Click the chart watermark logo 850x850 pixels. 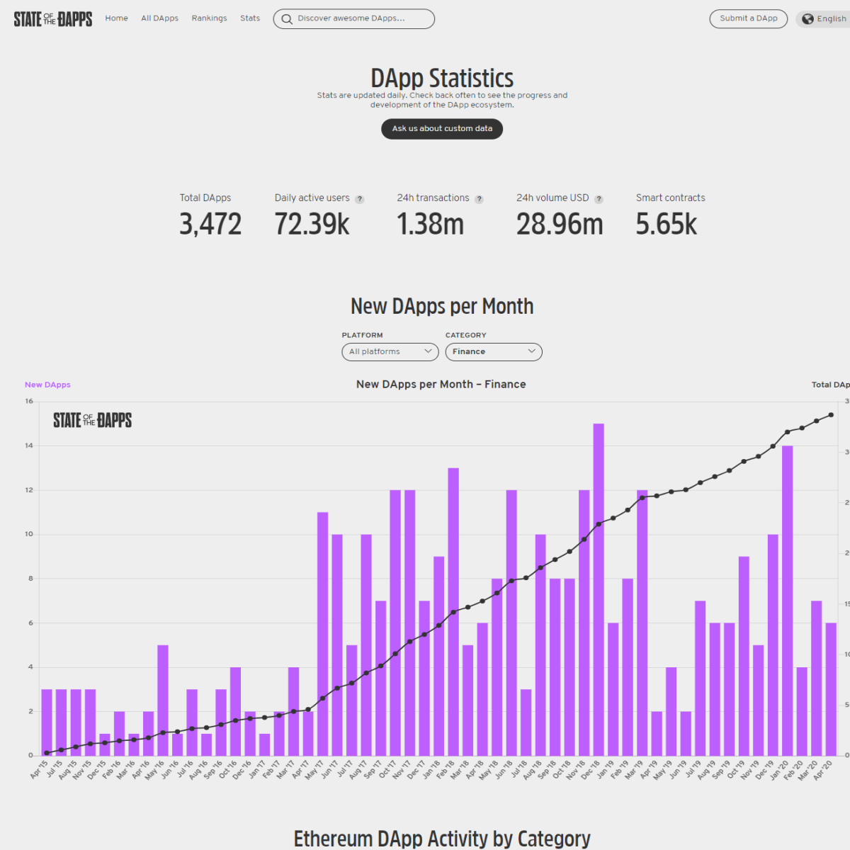pos(93,420)
